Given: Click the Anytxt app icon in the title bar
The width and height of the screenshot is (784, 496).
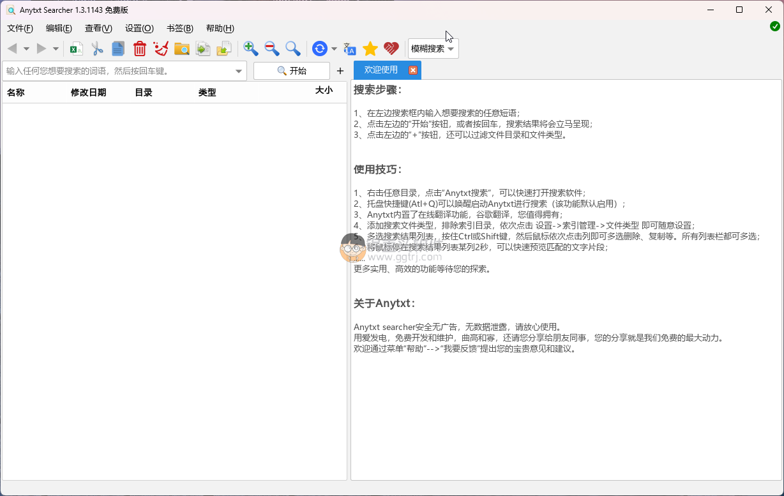Looking at the screenshot, I should 11,10.
